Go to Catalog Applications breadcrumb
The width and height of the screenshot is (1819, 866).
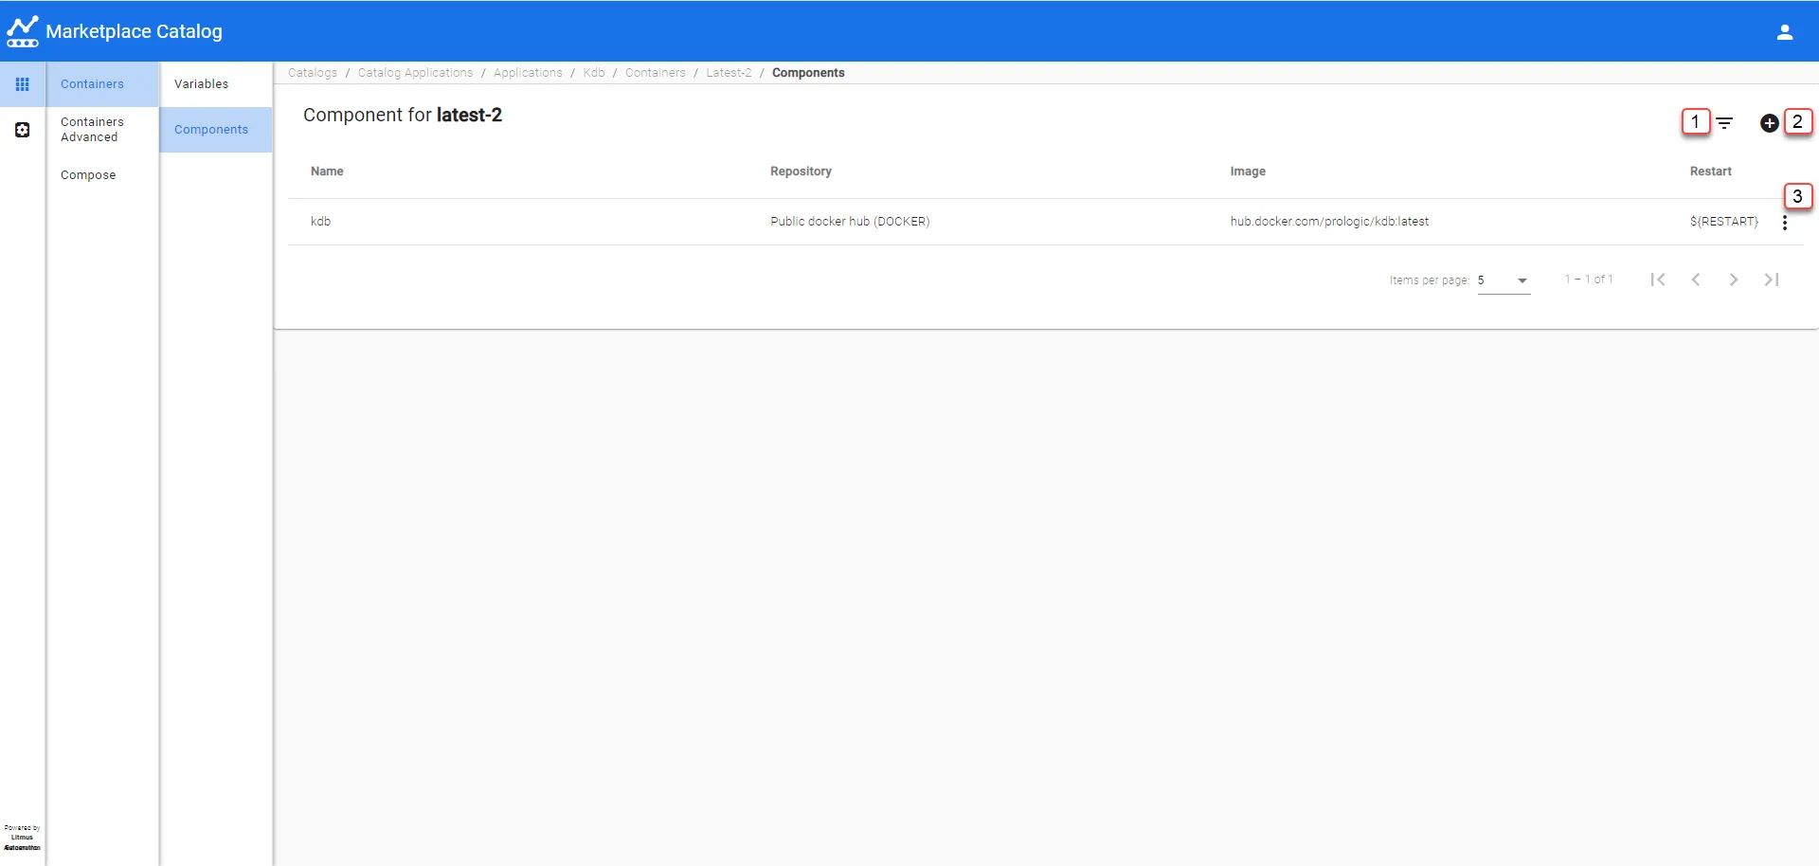(x=415, y=73)
